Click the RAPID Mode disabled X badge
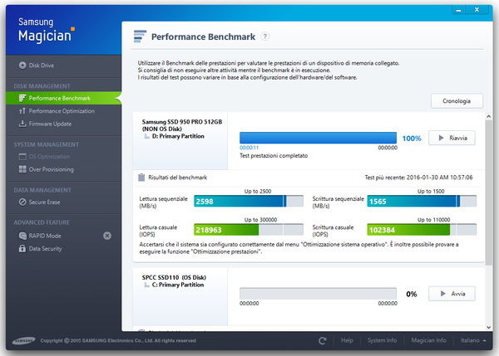 [107, 236]
